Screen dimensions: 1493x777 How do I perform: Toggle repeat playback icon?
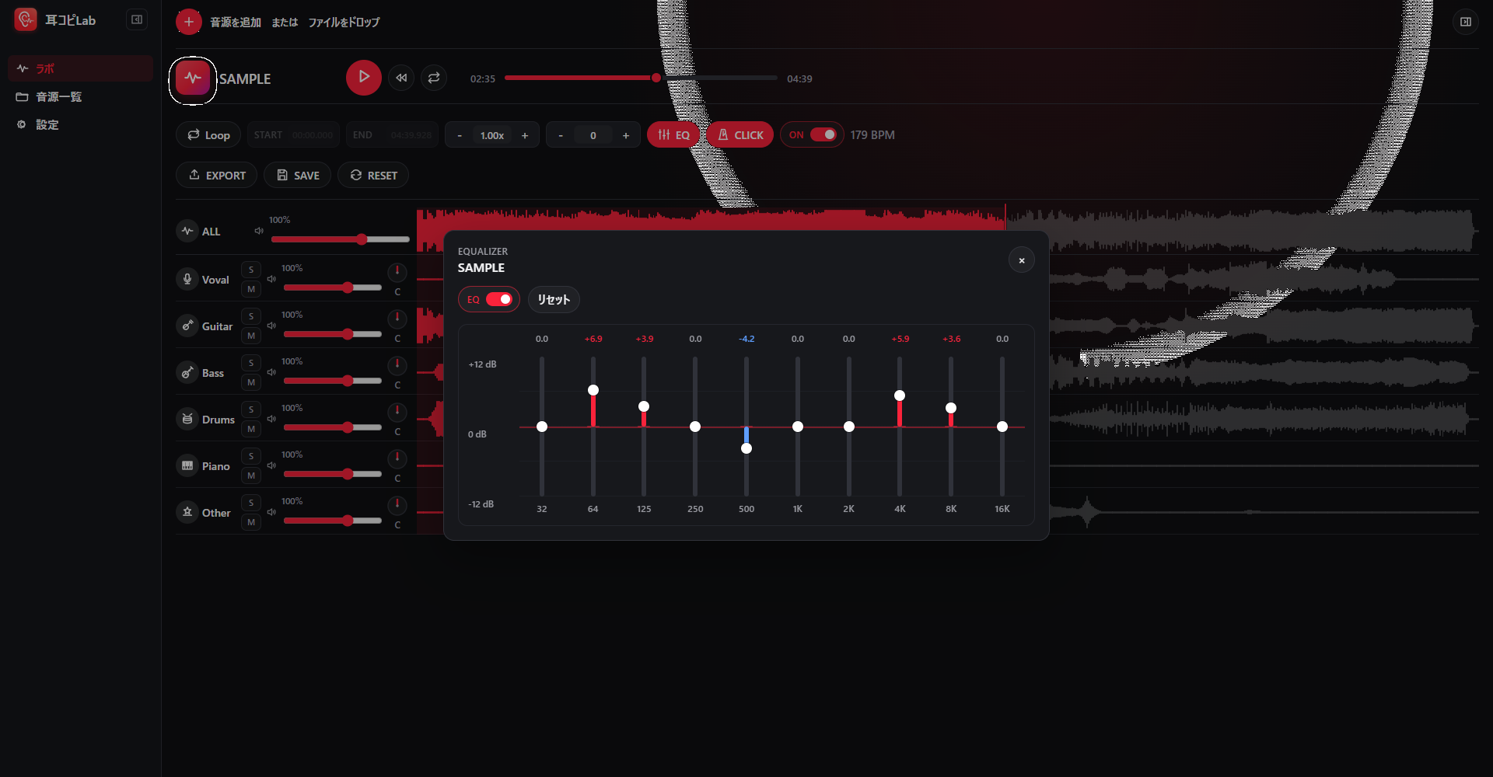coord(434,78)
